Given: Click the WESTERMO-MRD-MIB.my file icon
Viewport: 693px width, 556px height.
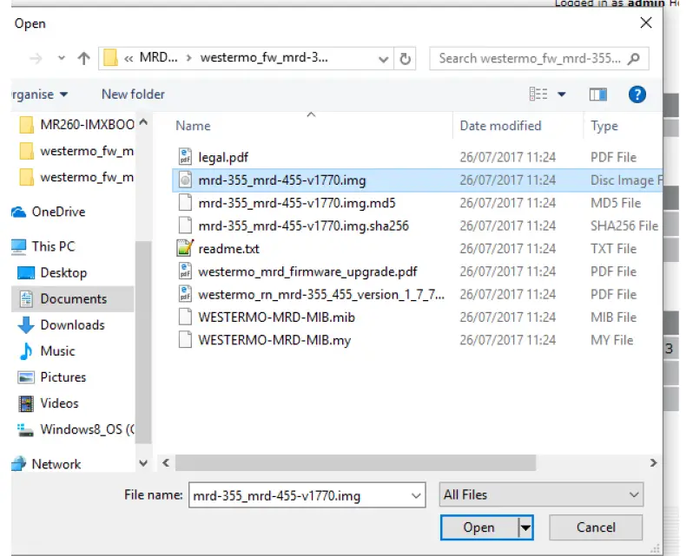Looking at the screenshot, I should [185, 340].
